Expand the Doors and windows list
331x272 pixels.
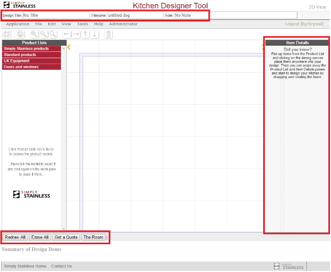coord(32,67)
